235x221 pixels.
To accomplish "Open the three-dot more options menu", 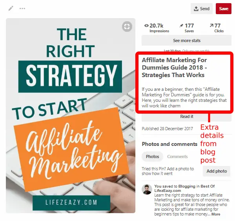I will coord(22,8).
